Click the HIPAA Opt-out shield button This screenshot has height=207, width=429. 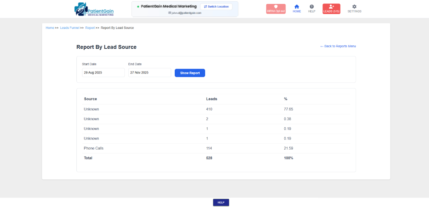point(276,9)
